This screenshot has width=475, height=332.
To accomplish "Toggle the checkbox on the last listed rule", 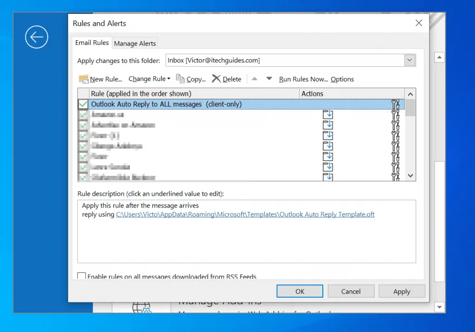I will pyautogui.click(x=83, y=176).
